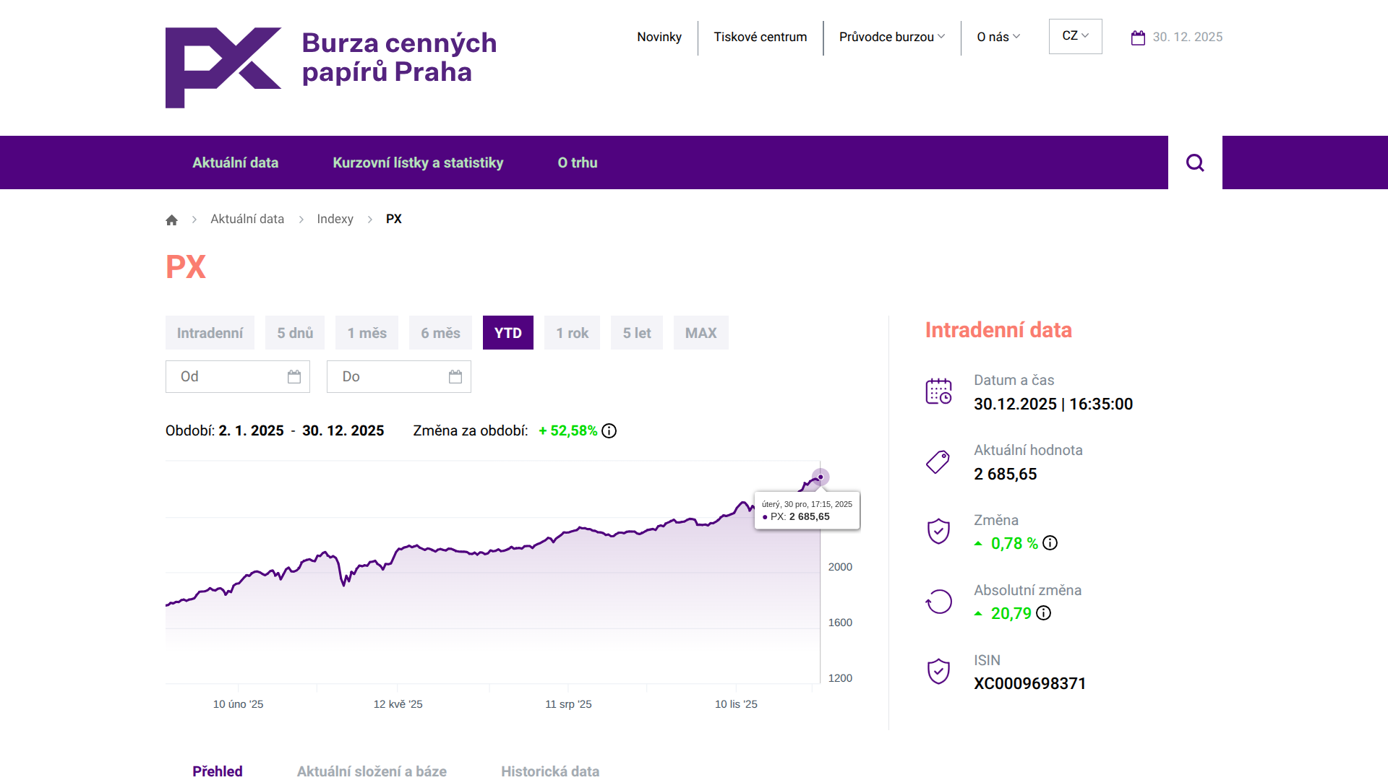Select the 6 měs chart range
Image resolution: width=1388 pixels, height=780 pixels.
pyautogui.click(x=440, y=333)
